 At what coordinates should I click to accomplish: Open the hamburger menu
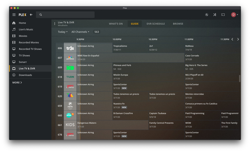[x=14, y=15]
